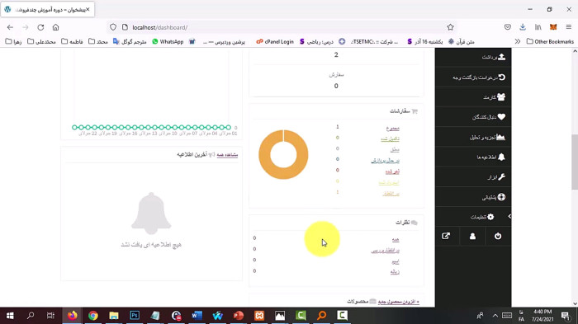Click the all comments (همه) link
This screenshot has width=578, height=324.
tap(396, 240)
